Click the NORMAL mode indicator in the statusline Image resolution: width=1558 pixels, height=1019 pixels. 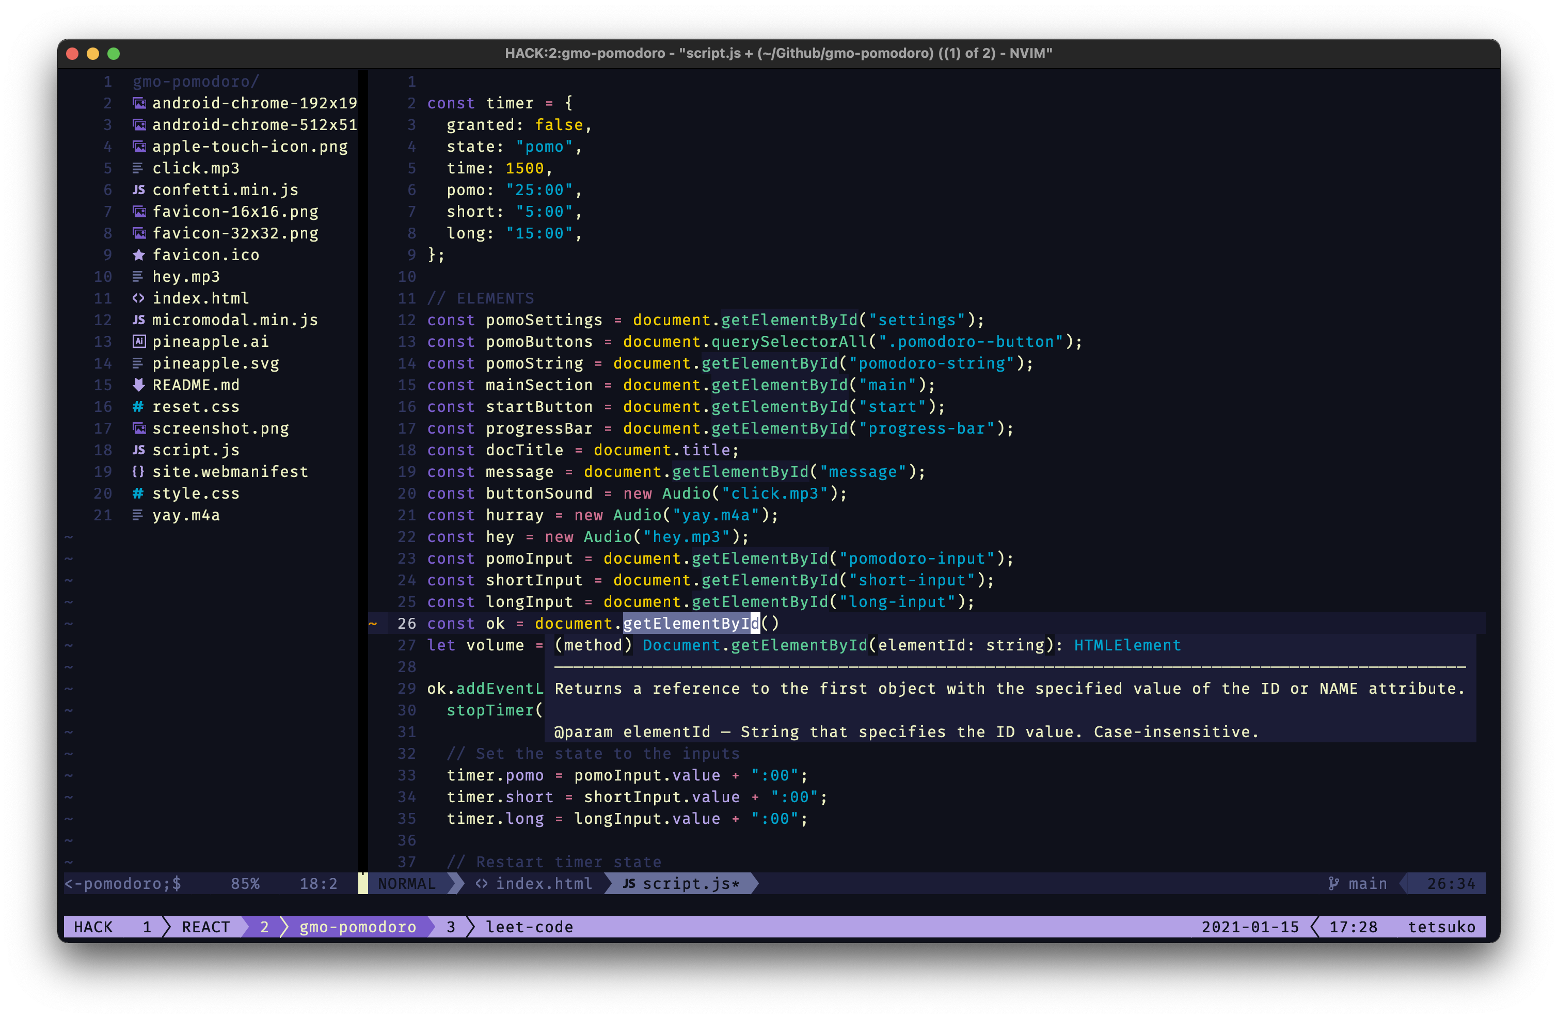tap(406, 884)
